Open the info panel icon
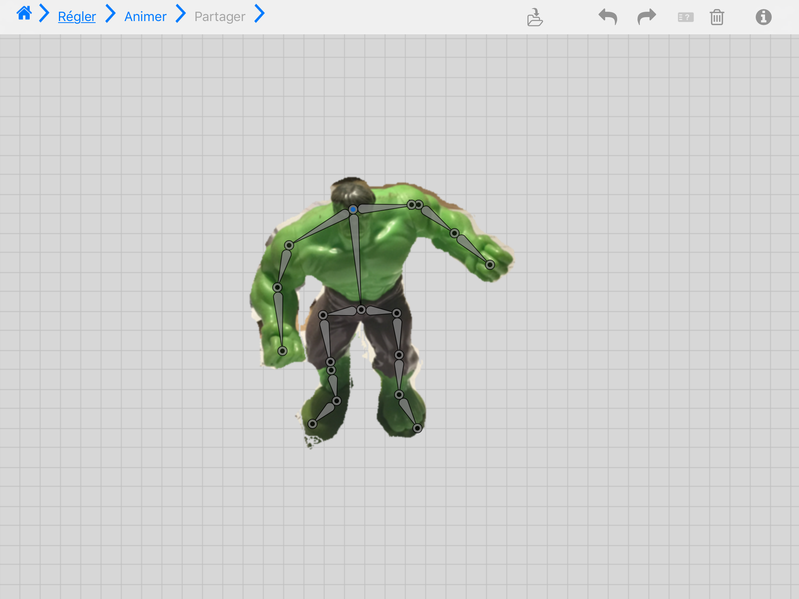 (763, 17)
